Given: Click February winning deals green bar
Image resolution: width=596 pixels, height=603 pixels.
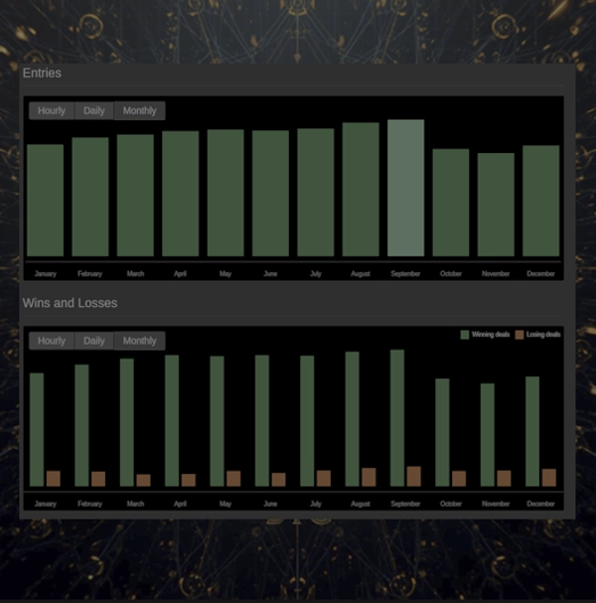Looking at the screenshot, I should point(81,425).
